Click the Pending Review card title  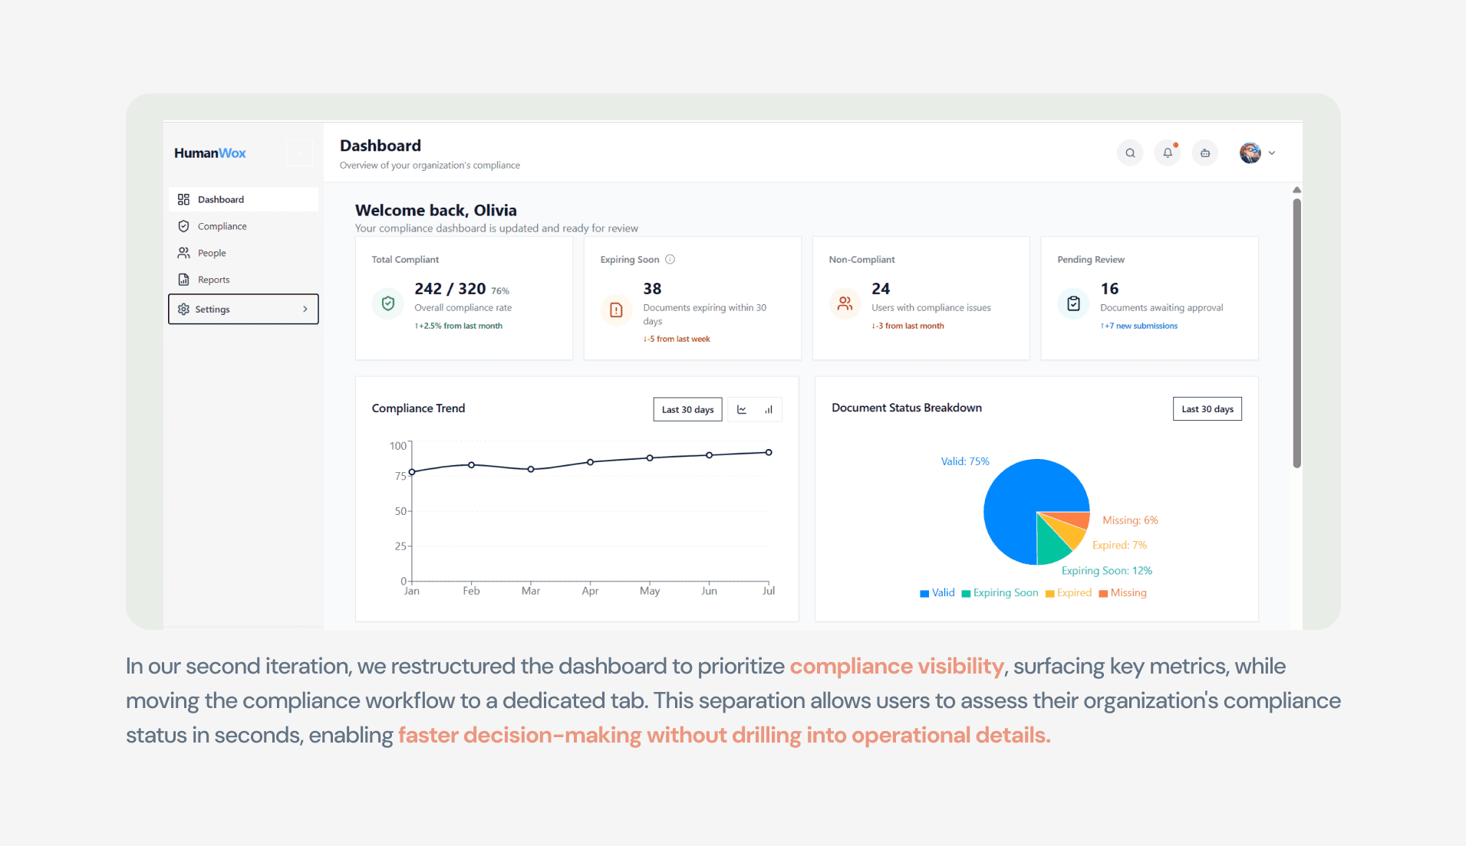point(1091,260)
